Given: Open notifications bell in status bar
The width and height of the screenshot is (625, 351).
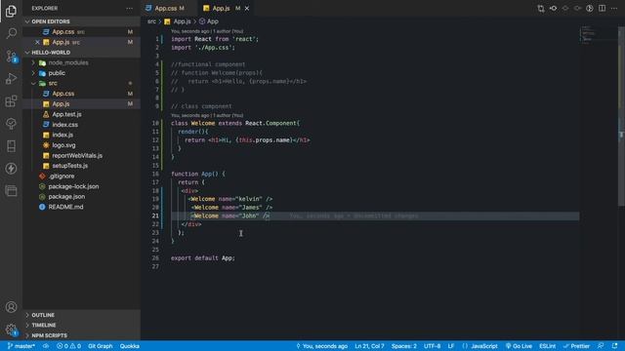Looking at the screenshot, I should 614,346.
